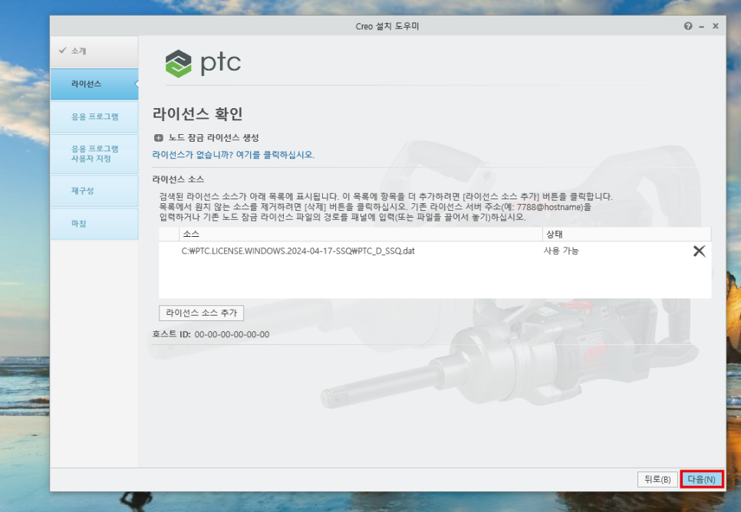Screen dimensions: 741x512
Task: Proceed with the 다음(N) button
Action: [x=701, y=479]
